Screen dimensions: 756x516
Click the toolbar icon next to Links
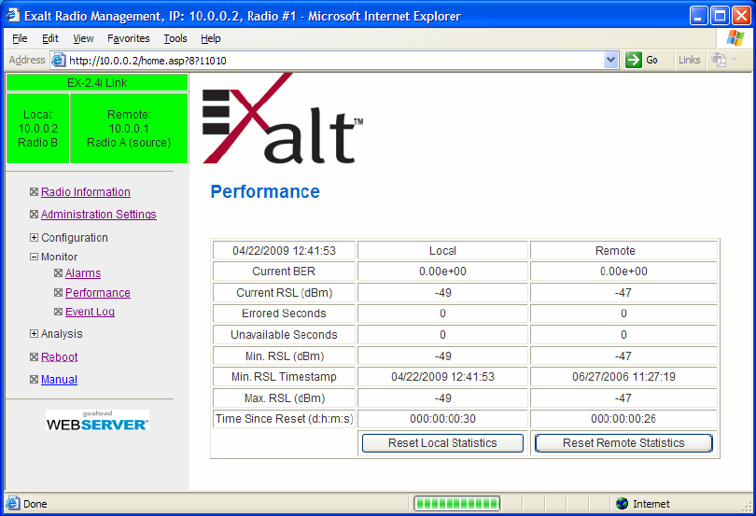point(719,60)
